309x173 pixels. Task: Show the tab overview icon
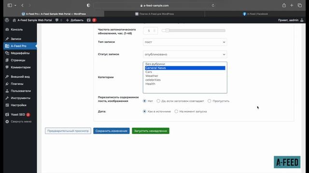300,5
